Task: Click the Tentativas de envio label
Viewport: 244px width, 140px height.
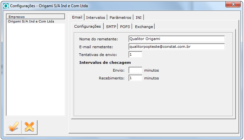Action: (x=98, y=55)
